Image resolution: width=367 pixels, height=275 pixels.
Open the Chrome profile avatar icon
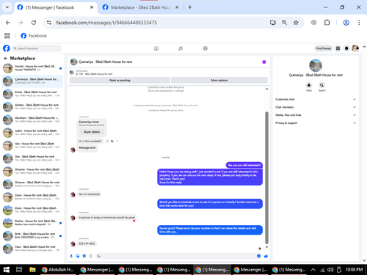346,23
